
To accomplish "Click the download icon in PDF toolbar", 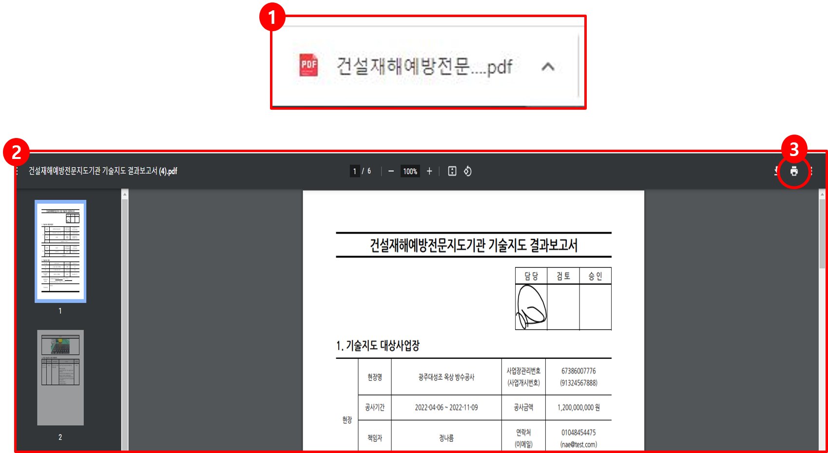I will [x=776, y=171].
